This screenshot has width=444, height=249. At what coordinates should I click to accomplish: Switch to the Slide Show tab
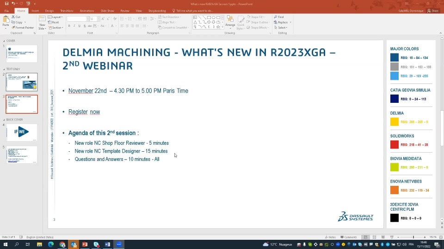tap(107, 11)
